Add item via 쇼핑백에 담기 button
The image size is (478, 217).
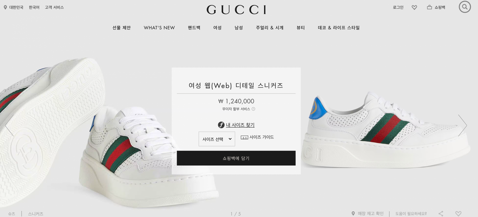click(236, 158)
